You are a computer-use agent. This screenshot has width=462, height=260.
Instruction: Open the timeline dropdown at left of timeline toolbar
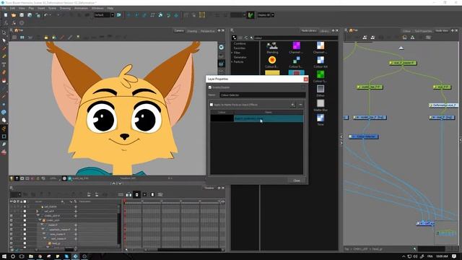coord(19,194)
